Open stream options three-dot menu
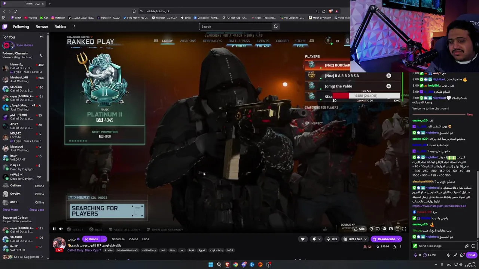This screenshot has height=269, width=479. tap(400, 247)
